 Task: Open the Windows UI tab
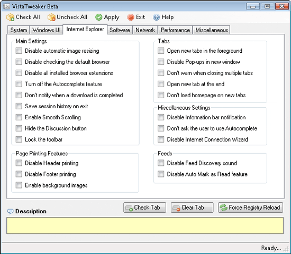click(47, 30)
